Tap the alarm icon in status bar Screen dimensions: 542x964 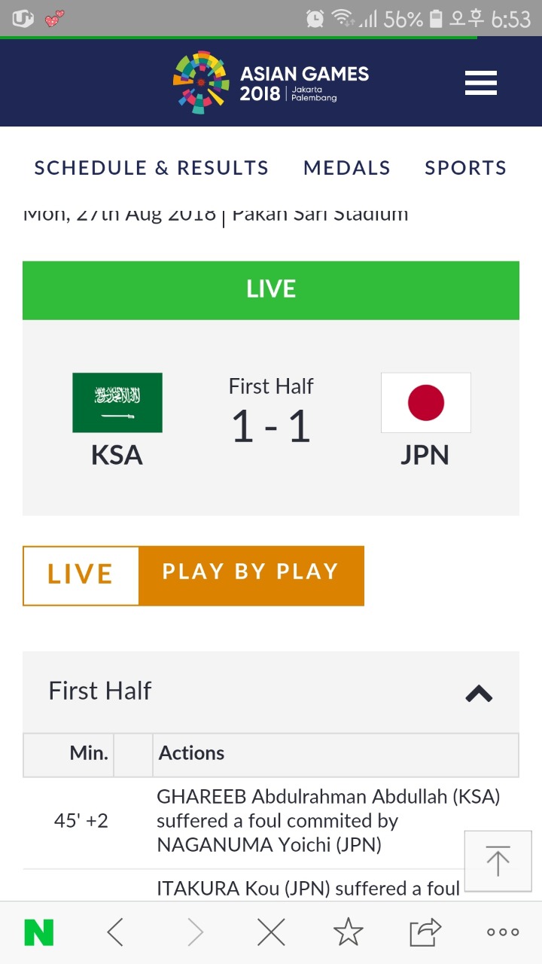click(x=315, y=18)
